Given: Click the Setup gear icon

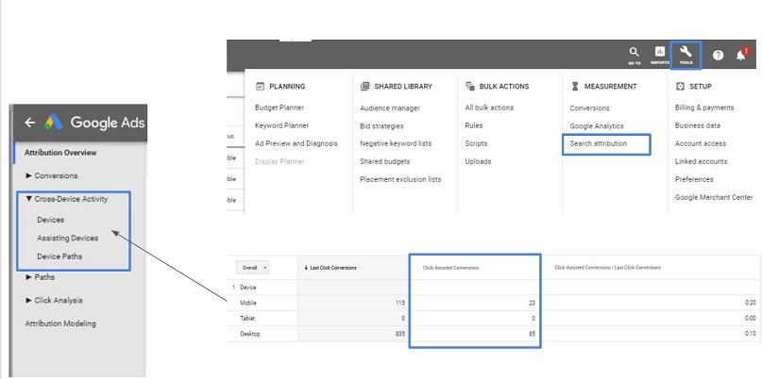Looking at the screenshot, I should coord(680,87).
